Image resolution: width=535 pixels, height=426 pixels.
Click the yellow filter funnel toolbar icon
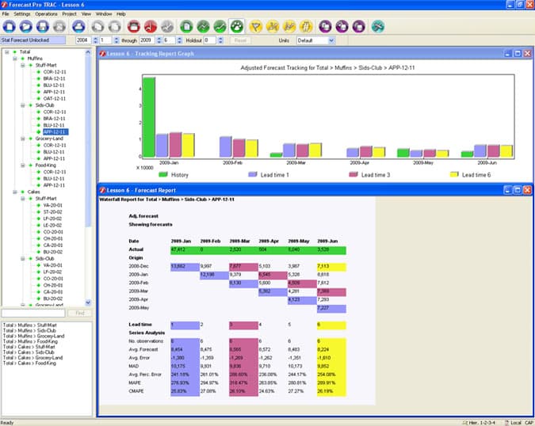pyautogui.click(x=256, y=26)
